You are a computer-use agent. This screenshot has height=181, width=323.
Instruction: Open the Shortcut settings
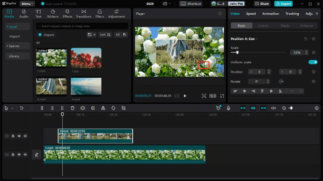pos(191,4)
